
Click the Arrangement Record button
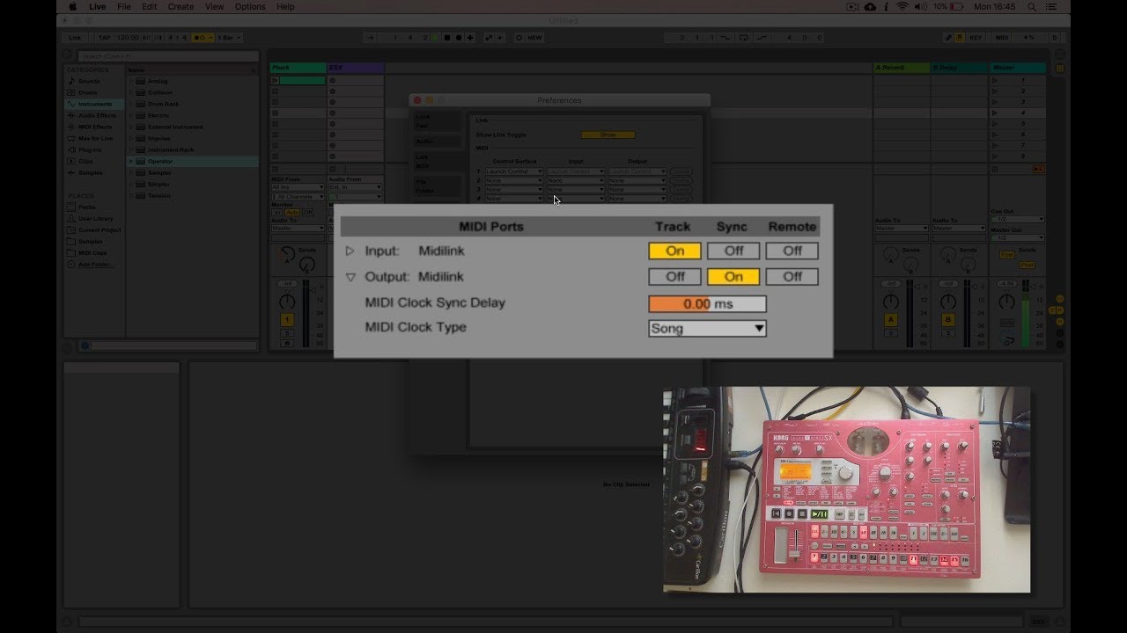tap(459, 38)
